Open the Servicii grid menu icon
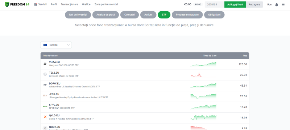Screen dimensions: 290x130 pos(35,4)
